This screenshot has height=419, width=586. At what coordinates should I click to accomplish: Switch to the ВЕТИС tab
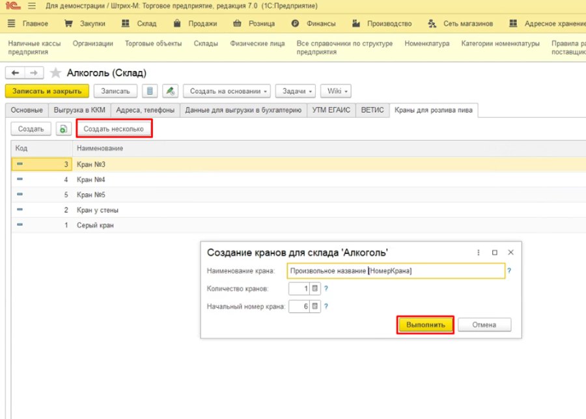(x=372, y=110)
